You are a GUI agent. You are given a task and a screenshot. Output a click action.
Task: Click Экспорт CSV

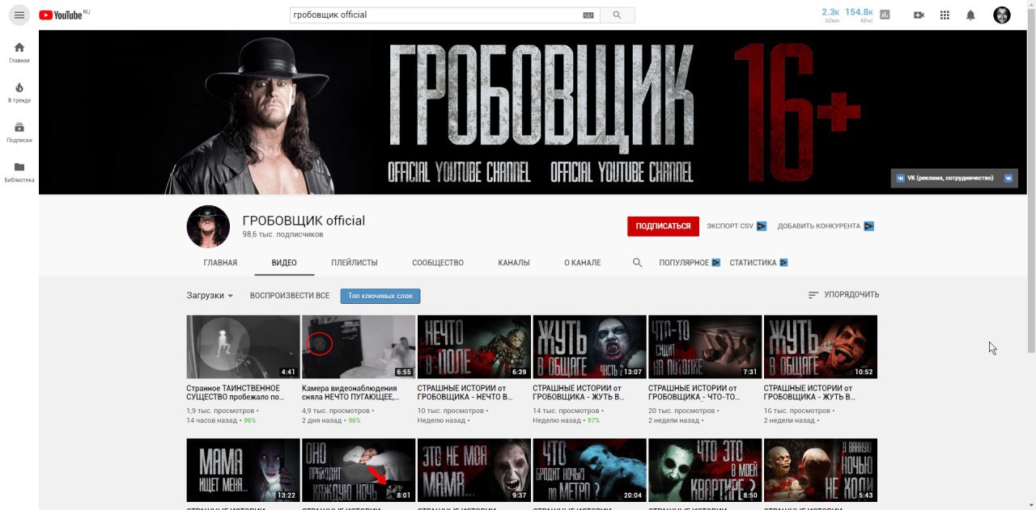(x=730, y=226)
